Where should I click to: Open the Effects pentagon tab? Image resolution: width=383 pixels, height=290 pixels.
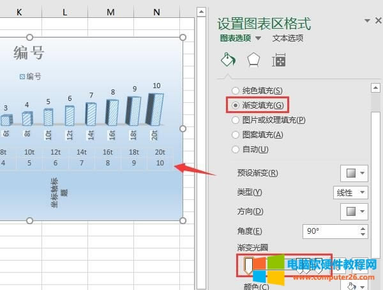253,60
